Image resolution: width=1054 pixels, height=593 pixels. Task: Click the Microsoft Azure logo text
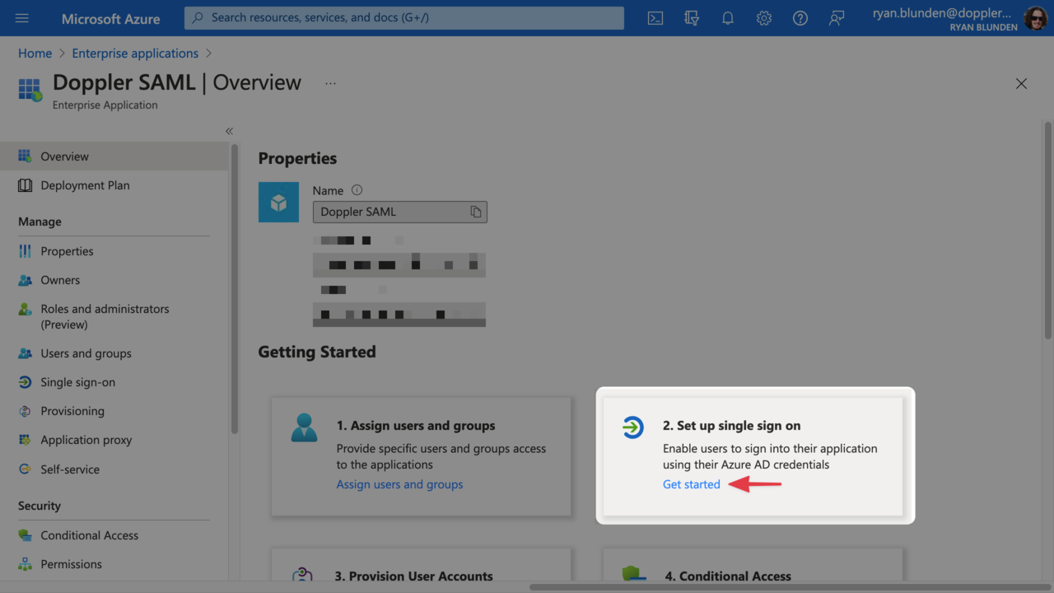coord(111,18)
